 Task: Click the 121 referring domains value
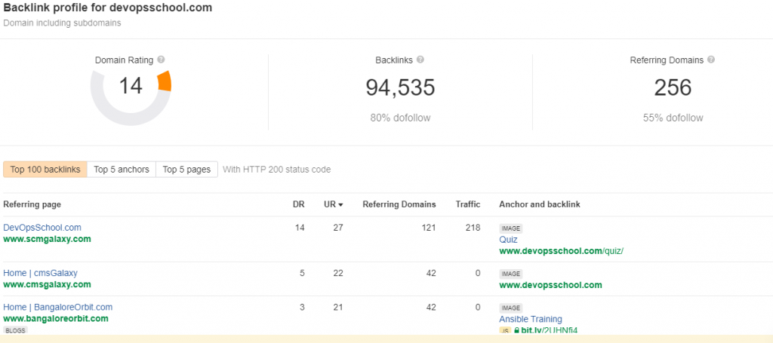coord(429,228)
